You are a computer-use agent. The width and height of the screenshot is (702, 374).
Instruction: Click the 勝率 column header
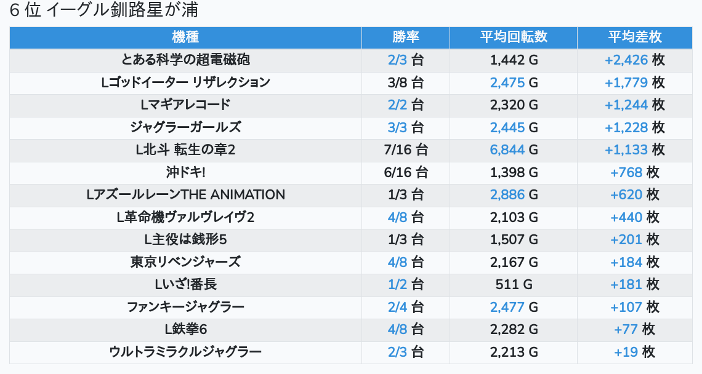point(405,37)
